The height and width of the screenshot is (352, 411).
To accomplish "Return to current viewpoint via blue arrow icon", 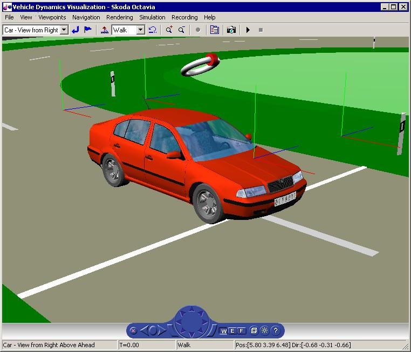I will click(76, 30).
